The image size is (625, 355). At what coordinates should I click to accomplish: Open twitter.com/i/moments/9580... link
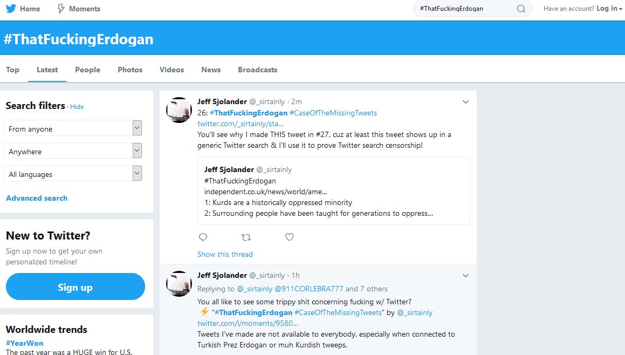248,323
